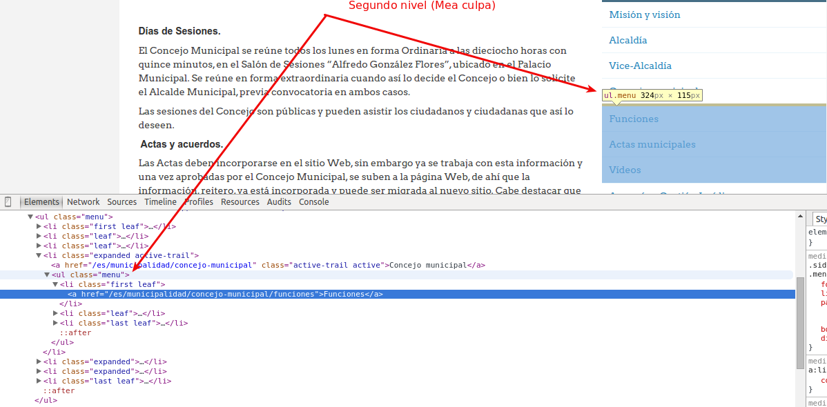Viewport: 827px width, 407px height.
Task: Go to the Vice-Alcaldía page link
Action: tap(640, 66)
